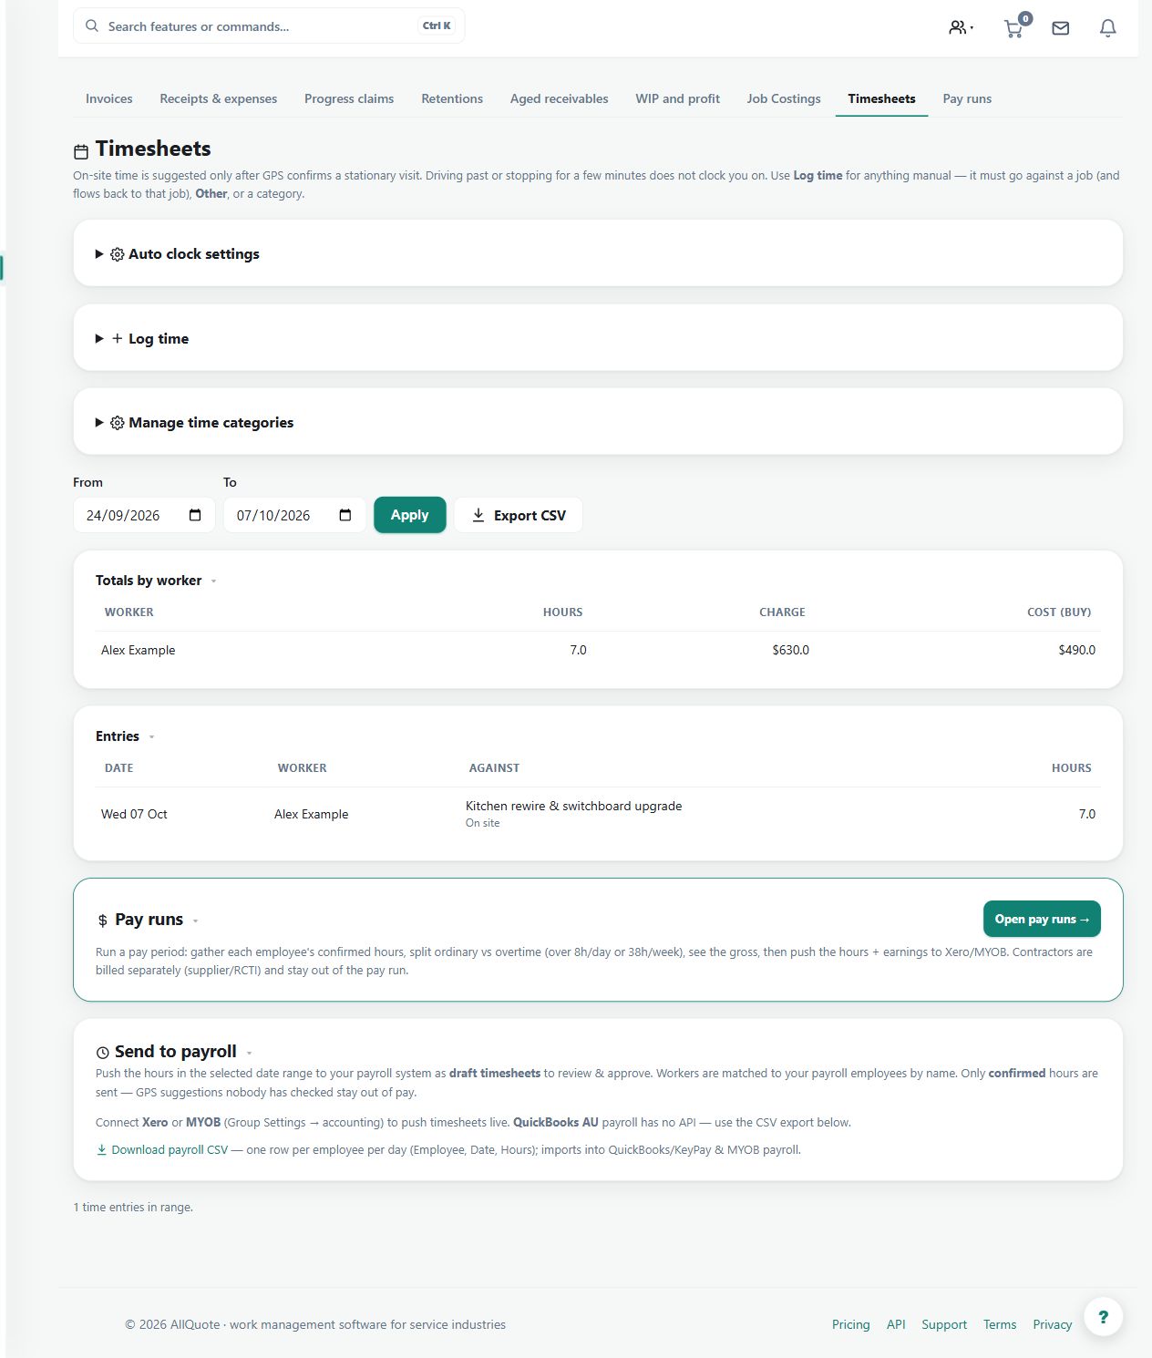Click the CHARGE column header
Image resolution: width=1152 pixels, height=1358 pixels.
tap(783, 612)
